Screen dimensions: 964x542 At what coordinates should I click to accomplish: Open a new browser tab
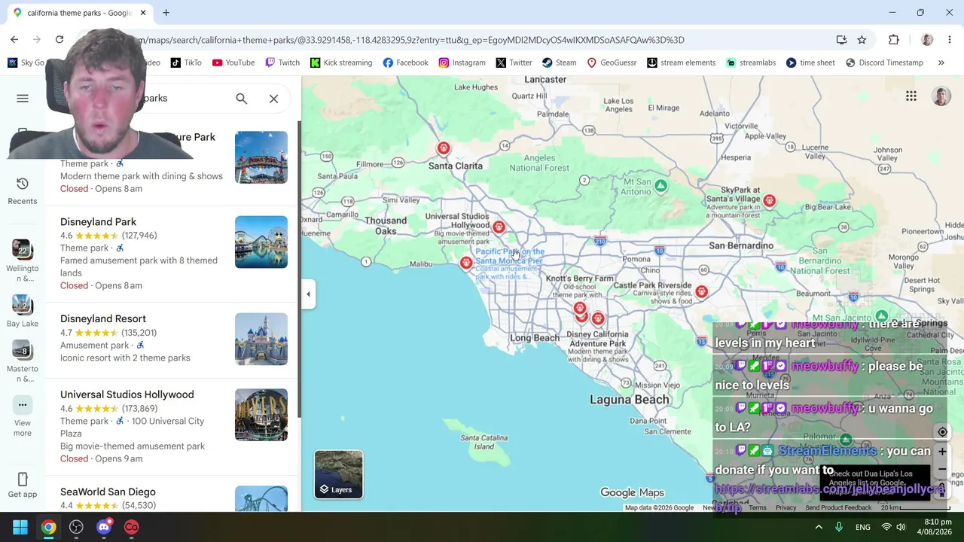coord(166,13)
